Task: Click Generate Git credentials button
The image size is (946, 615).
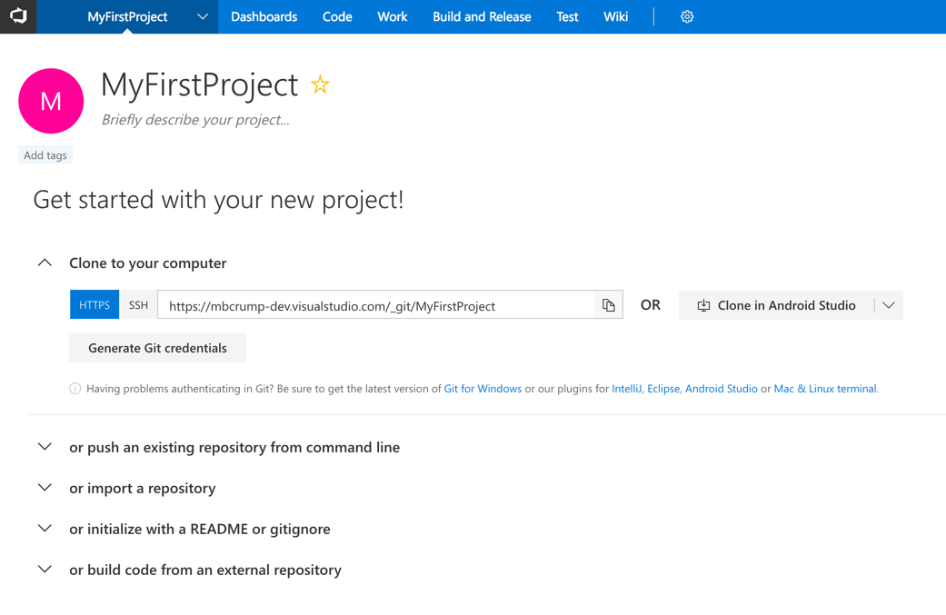Action: 157,348
